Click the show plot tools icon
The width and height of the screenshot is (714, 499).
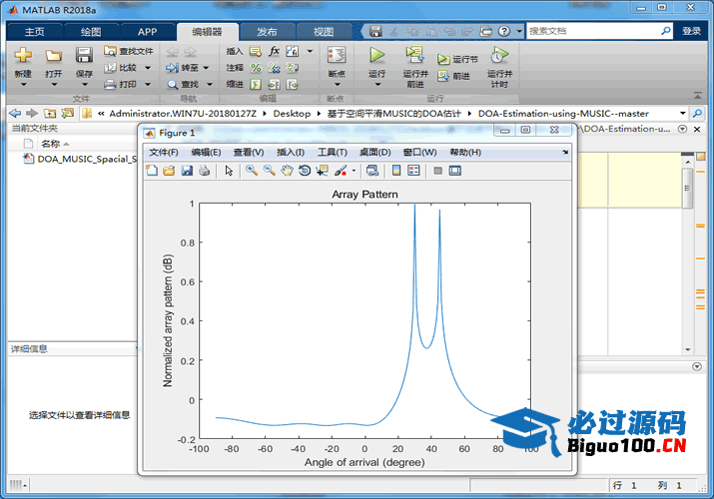click(x=455, y=171)
